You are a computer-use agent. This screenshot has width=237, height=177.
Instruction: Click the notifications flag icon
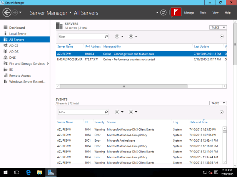pyautogui.click(x=175, y=12)
